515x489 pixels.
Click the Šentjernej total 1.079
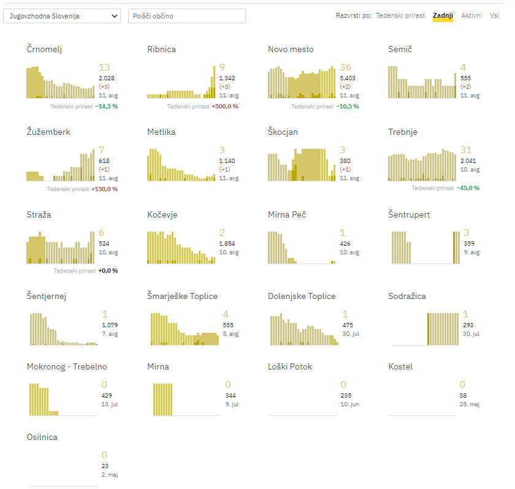[x=110, y=325]
